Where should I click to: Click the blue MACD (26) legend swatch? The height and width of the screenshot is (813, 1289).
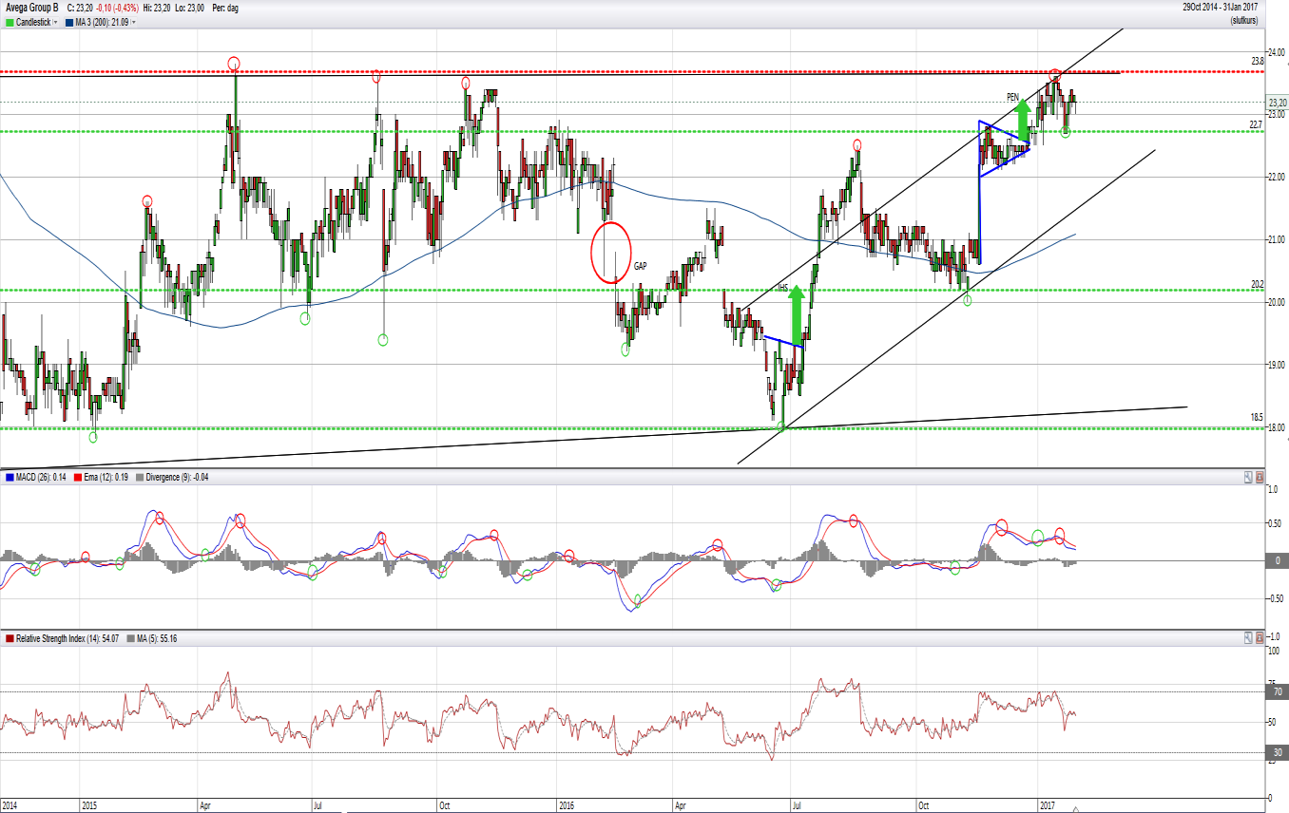10,477
